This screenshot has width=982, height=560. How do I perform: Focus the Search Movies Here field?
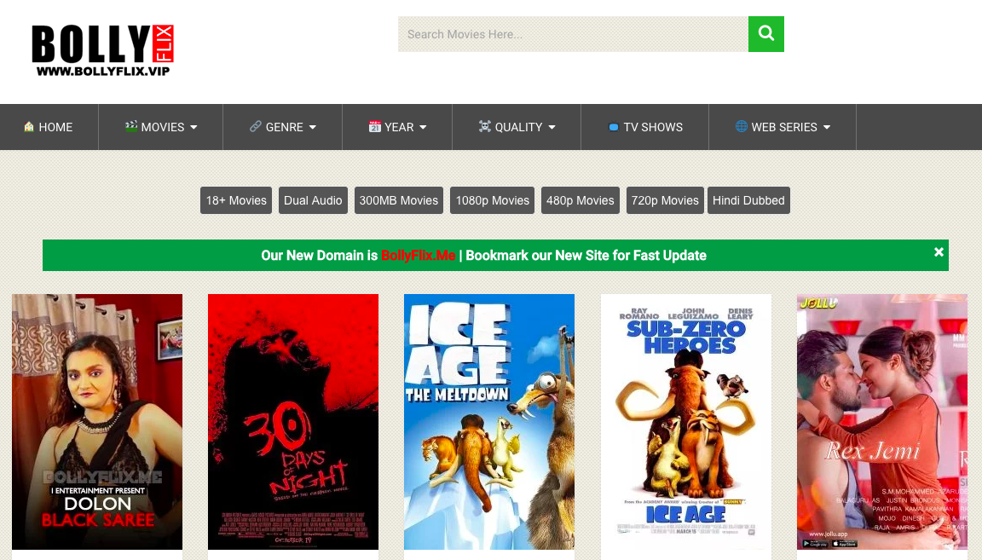click(x=572, y=34)
